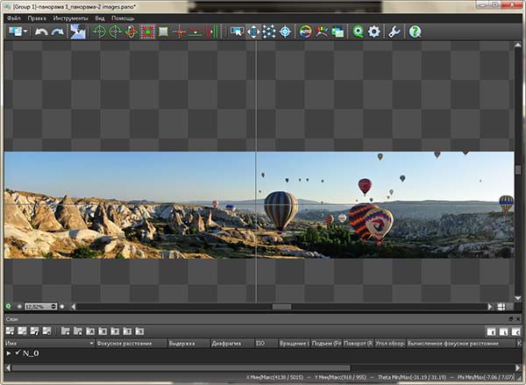
Task: Select the red-bordered crop tool icon
Action: point(147,32)
